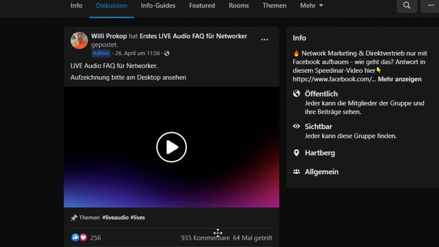This screenshot has height=247, width=439.
Task: Click 'Jeder kann diese Gruppe finden.' text
Action: coord(351,136)
